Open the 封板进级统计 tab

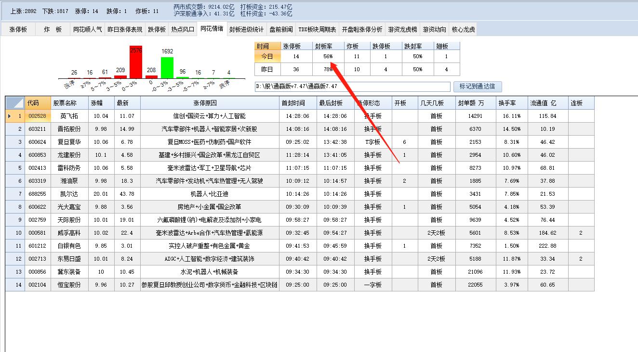coord(247,29)
